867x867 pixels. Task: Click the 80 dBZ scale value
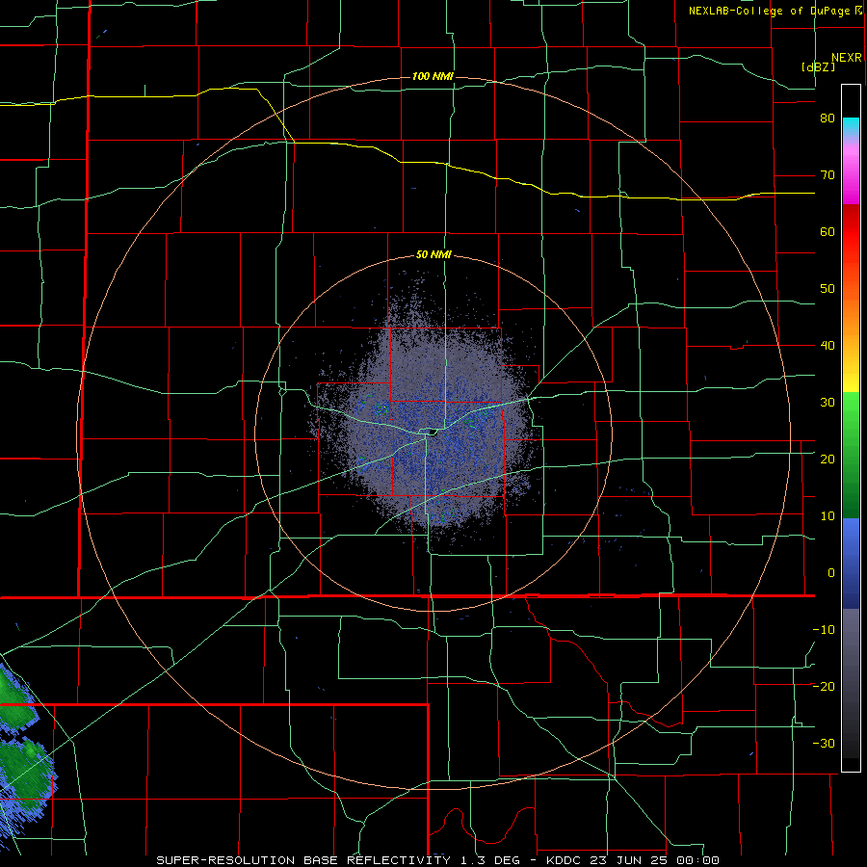tap(828, 118)
